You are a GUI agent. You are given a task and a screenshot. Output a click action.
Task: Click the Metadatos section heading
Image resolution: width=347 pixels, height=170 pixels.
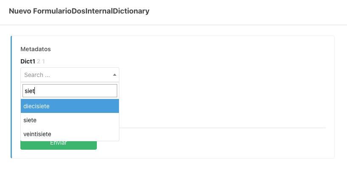point(36,49)
